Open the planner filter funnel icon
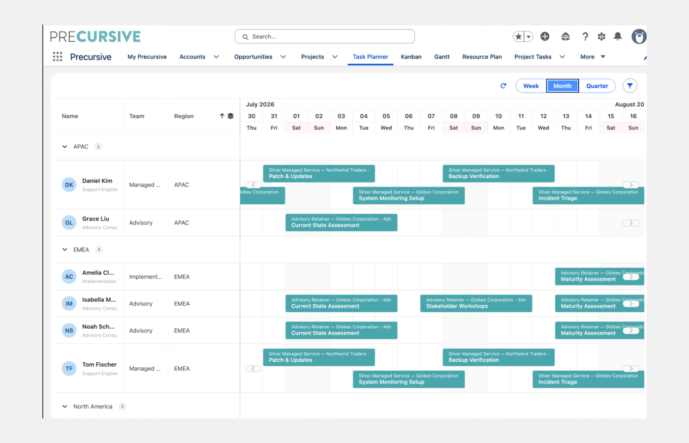This screenshot has height=443, width=689. 630,86
